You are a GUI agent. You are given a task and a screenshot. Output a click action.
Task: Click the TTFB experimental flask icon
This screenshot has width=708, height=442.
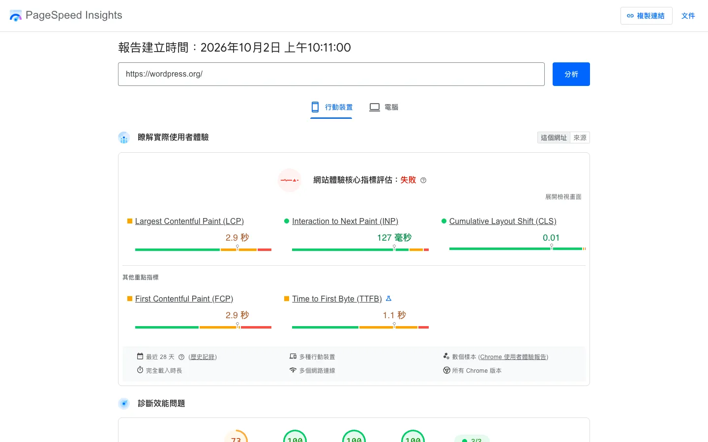(388, 299)
